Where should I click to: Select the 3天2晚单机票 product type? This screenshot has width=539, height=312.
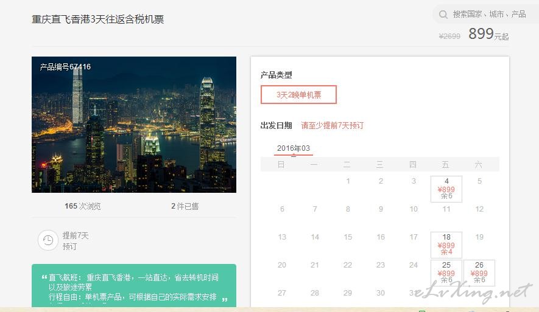(x=298, y=95)
